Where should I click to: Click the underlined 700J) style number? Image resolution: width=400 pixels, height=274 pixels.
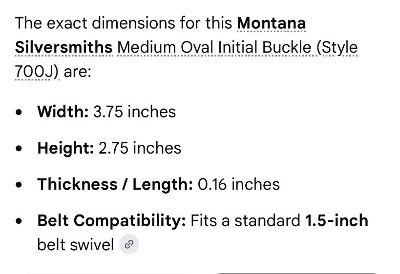(37, 72)
